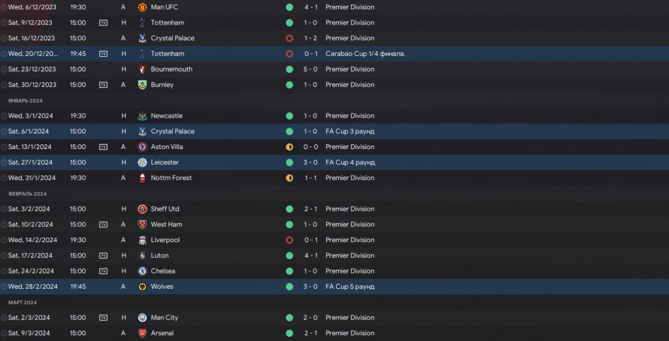The width and height of the screenshot is (669, 341).
Task: Toggle the check circle beside Sat, 23/12/2023
Action: point(4,69)
